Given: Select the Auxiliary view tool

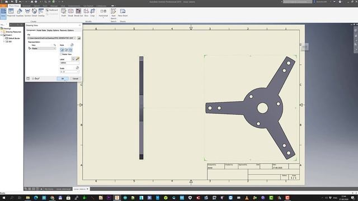Looking at the screenshot, I should (20, 13).
